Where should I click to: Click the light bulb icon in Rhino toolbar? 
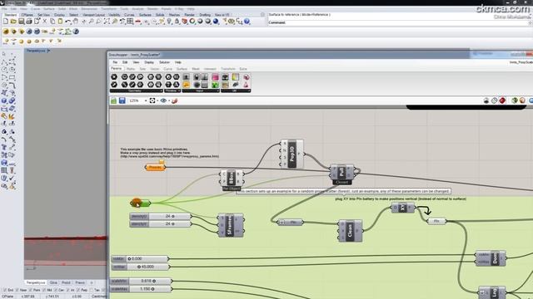pos(169,22)
